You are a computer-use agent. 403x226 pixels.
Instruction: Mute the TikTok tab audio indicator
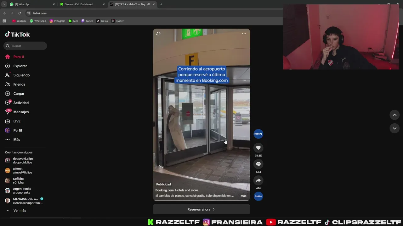(x=148, y=4)
